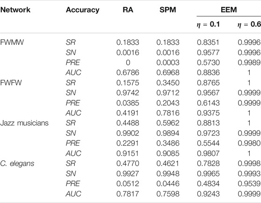The image size is (261, 203).
Task: Click the value 0.9742 in RA column
Action: coord(128,93)
